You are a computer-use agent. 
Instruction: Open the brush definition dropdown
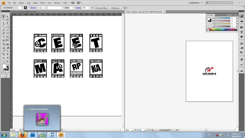[x=63, y=8]
